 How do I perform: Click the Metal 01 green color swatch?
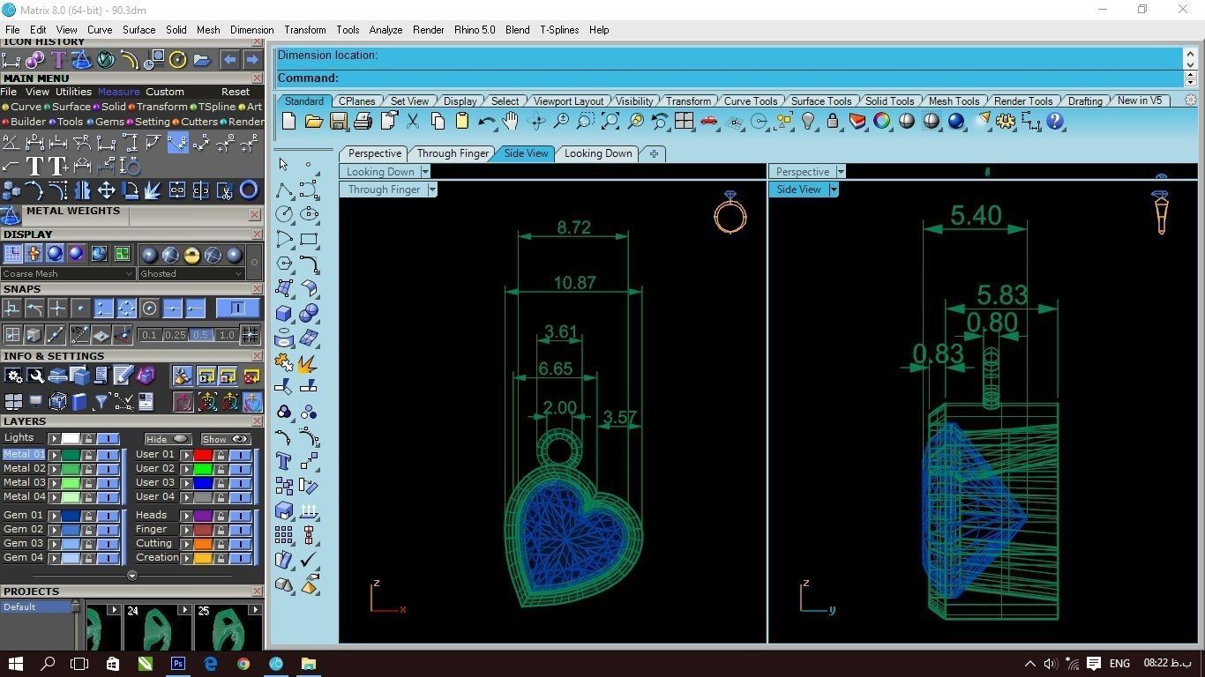(x=71, y=455)
